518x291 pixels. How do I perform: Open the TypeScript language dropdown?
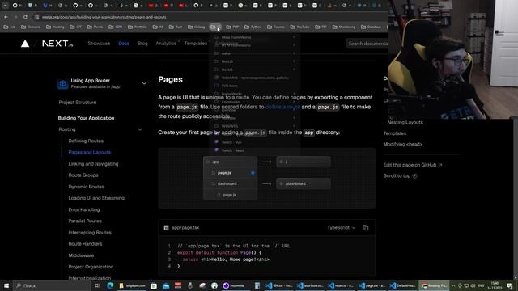coord(341,228)
